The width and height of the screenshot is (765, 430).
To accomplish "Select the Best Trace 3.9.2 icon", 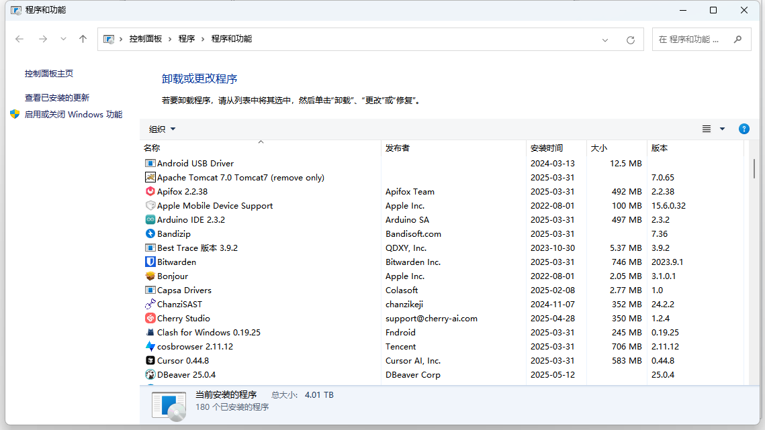I will [x=150, y=248].
